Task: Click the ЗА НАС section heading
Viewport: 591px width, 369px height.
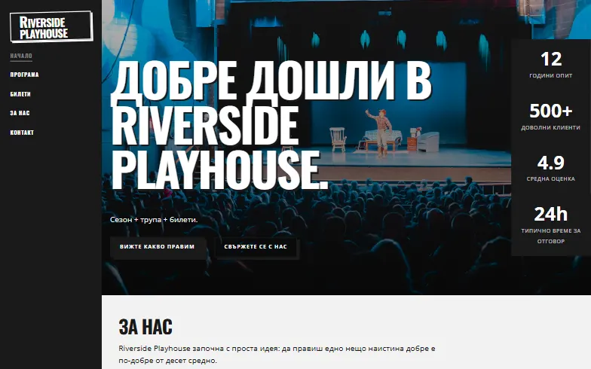Action: pos(145,327)
